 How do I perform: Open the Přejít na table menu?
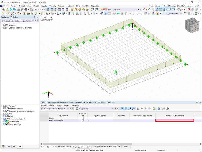44,105
